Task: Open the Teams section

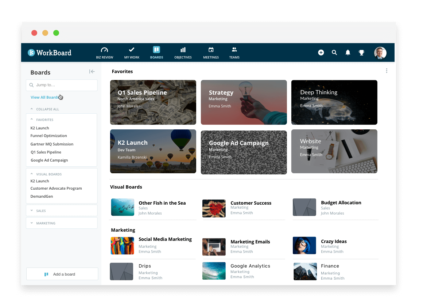Action: (234, 52)
